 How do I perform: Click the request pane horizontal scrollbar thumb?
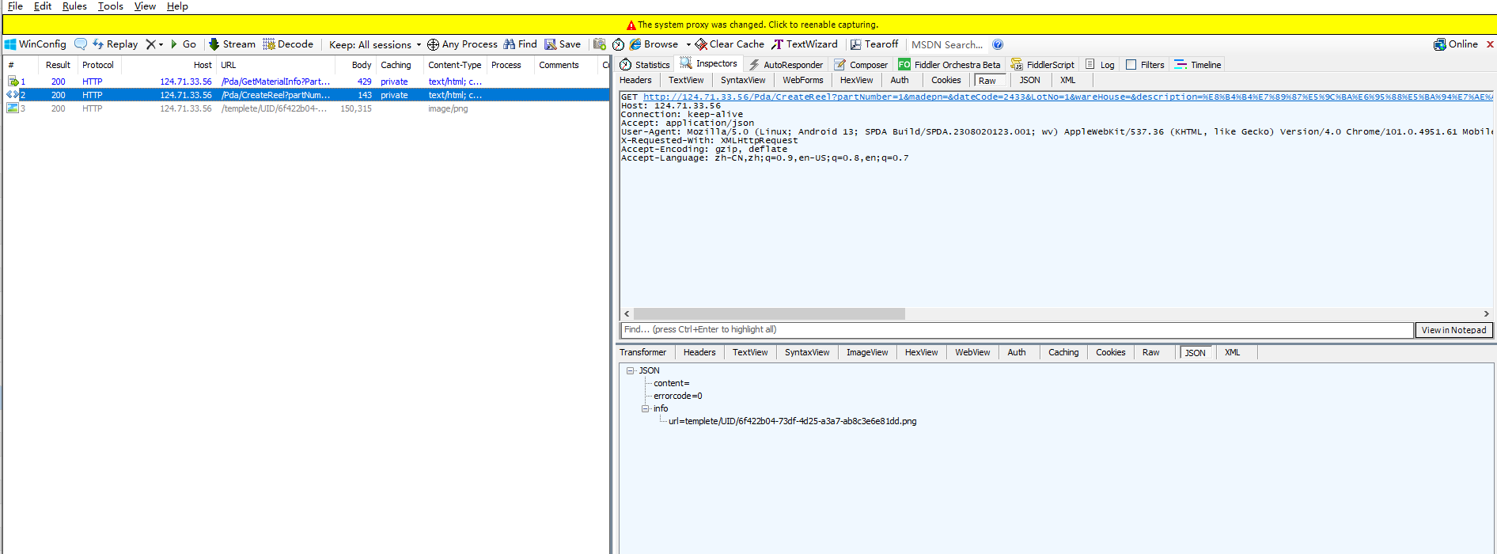coord(769,314)
